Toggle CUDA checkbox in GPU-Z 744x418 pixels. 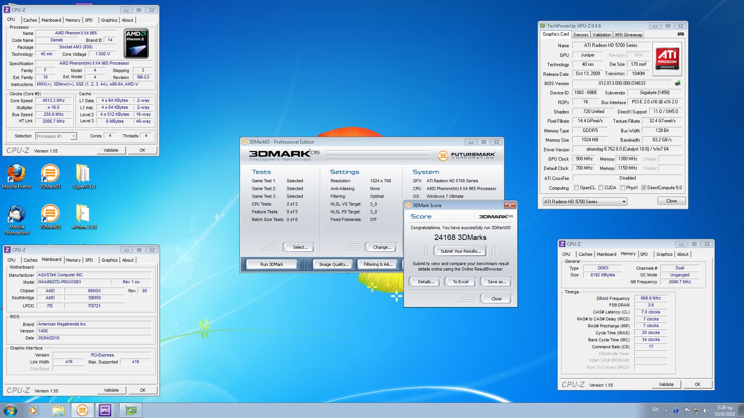601,188
